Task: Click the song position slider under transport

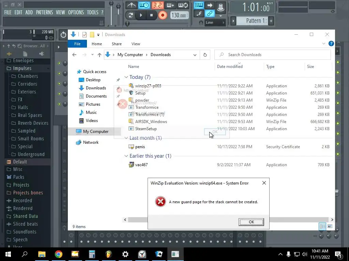Action: coord(157,23)
